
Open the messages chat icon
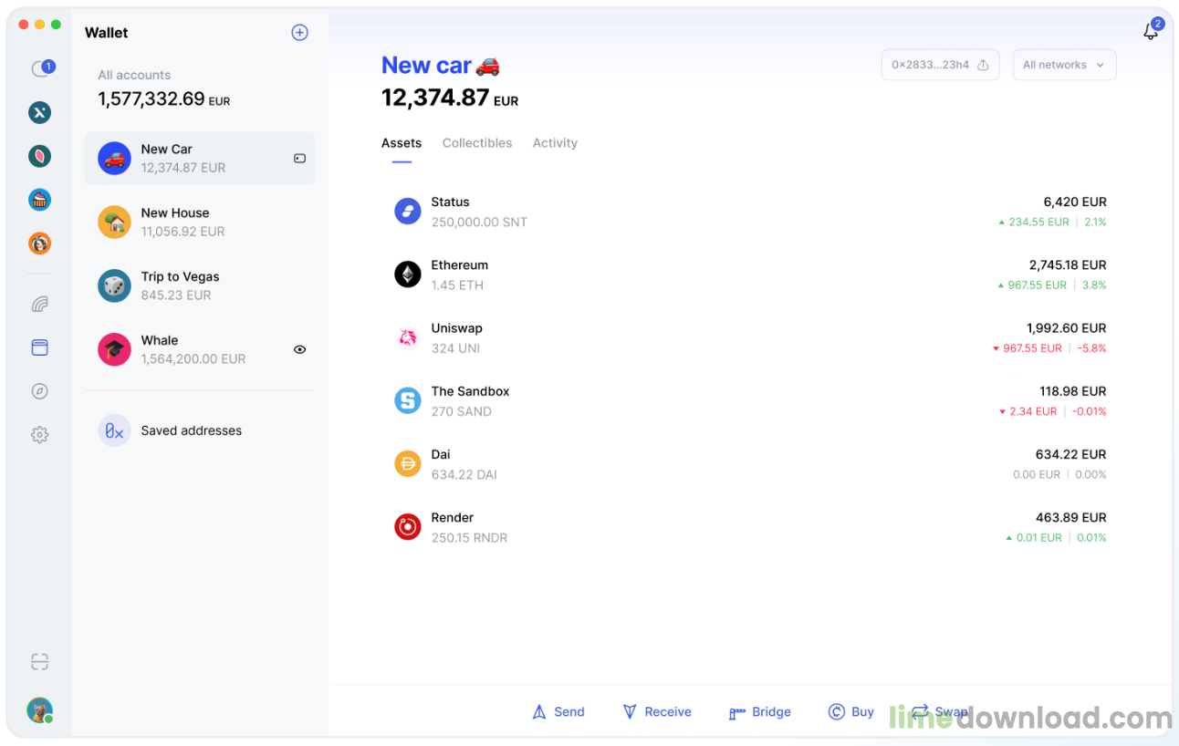click(40, 69)
